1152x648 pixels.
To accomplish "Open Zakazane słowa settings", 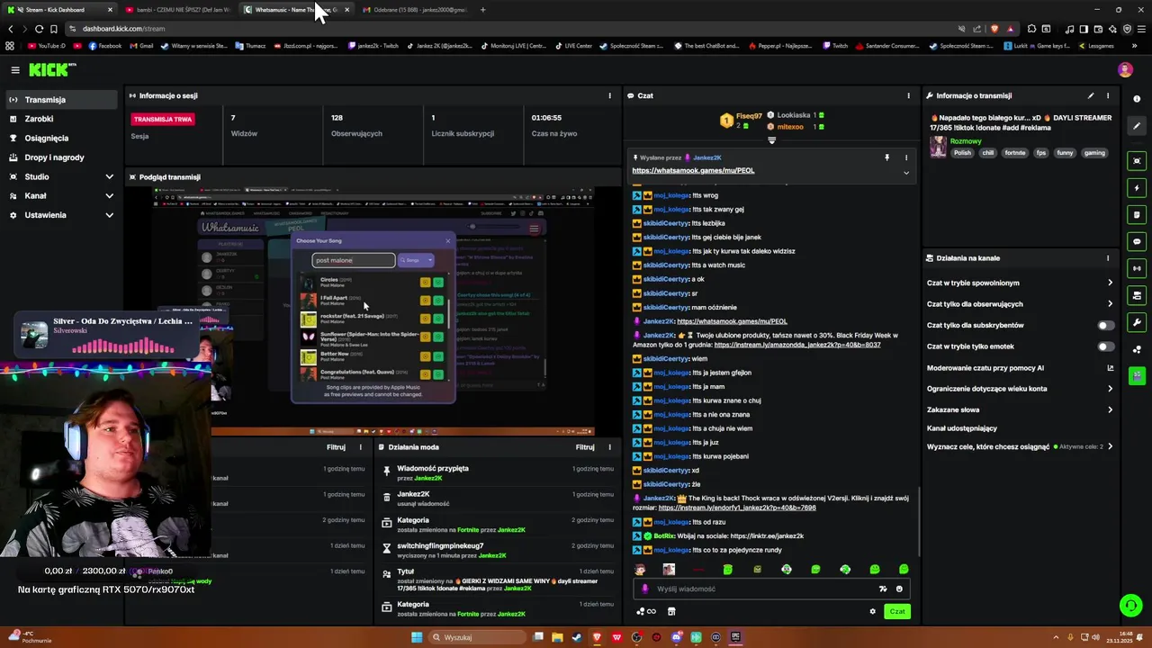I will click(1020, 409).
